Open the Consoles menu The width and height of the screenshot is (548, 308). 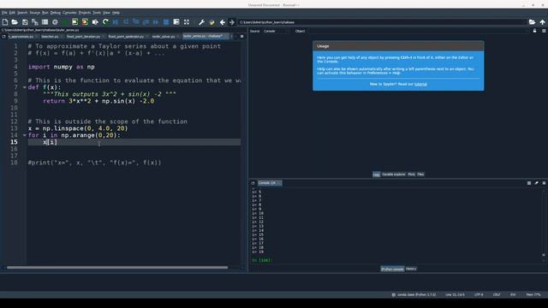coord(69,13)
